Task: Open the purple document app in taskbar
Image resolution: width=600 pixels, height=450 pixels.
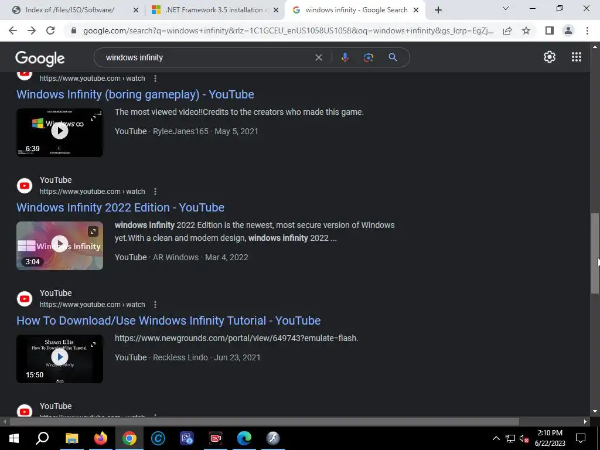Action: coord(187,438)
